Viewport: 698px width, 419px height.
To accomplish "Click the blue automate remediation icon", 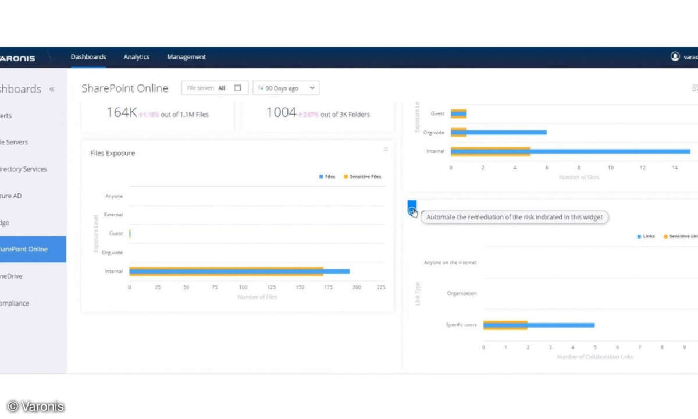I will tap(412, 208).
